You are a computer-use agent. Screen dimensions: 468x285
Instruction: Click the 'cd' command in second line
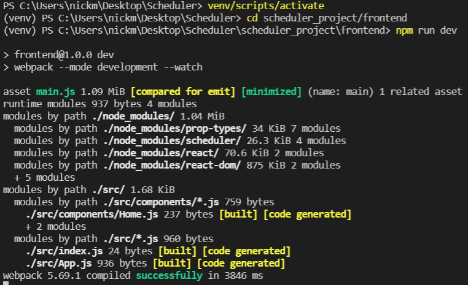click(252, 18)
